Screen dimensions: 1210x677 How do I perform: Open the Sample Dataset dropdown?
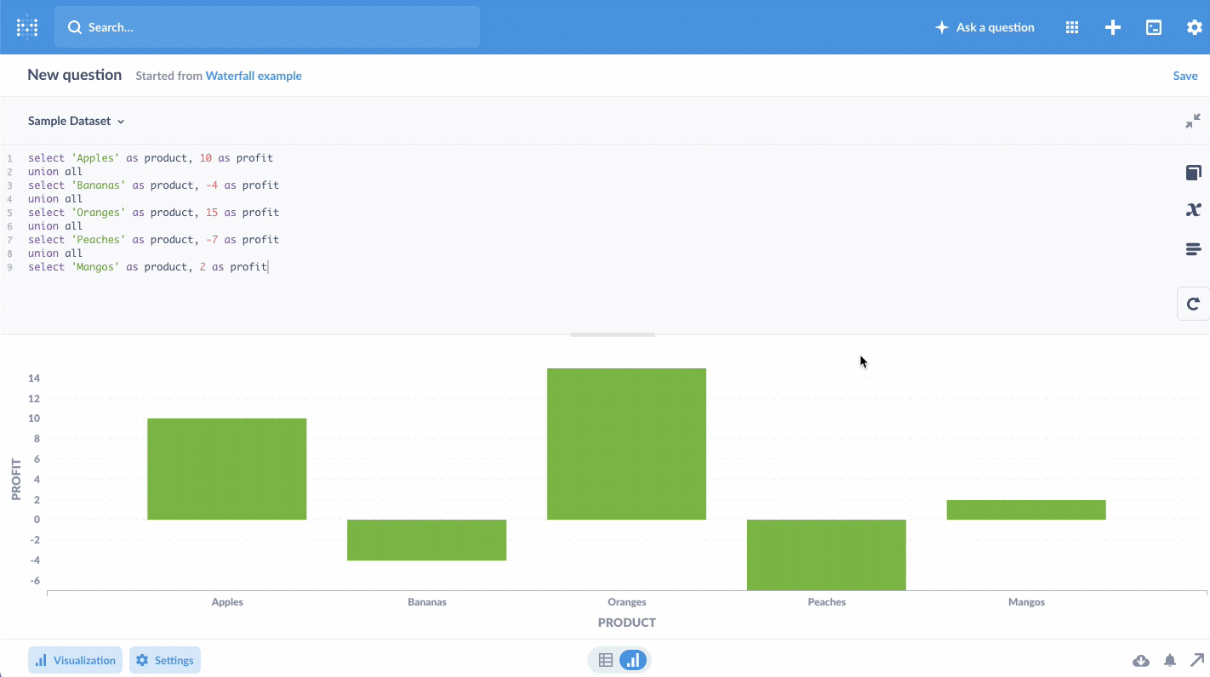(77, 121)
